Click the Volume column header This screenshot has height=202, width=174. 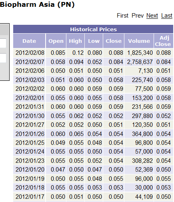139,41
